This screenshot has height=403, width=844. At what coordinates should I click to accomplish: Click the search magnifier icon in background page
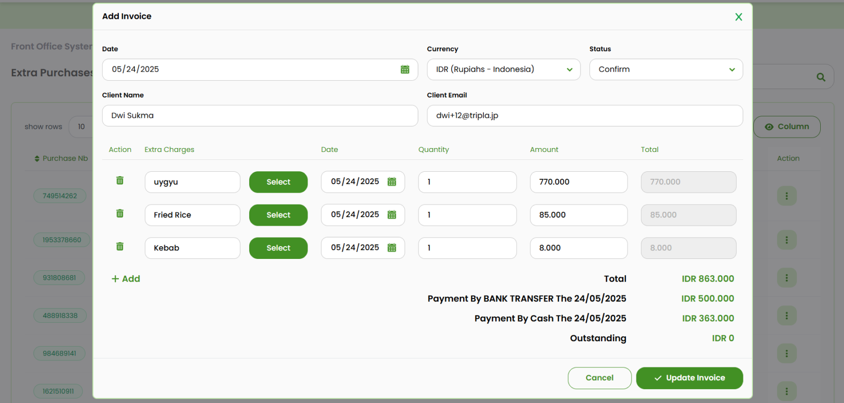(x=821, y=77)
